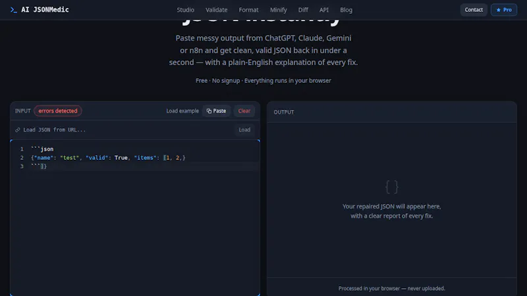Click line 1 containing ```json
Screen dimensions: 527x296
(42, 149)
